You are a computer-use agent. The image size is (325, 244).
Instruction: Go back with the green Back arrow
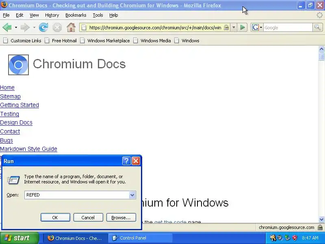tap(7, 27)
